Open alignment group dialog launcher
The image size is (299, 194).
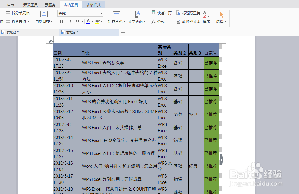click(x=146, y=26)
